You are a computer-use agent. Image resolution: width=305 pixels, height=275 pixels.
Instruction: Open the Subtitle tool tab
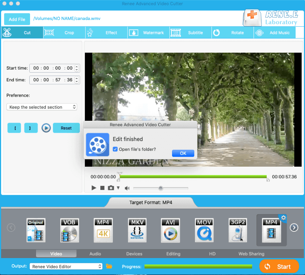(191, 32)
